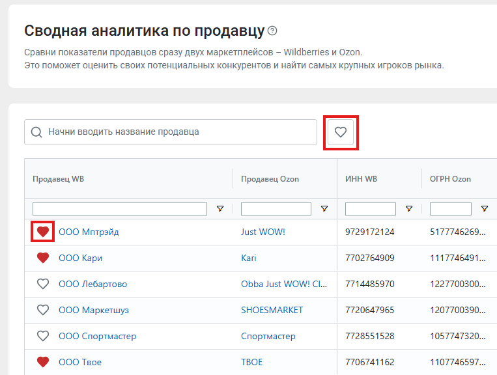The width and height of the screenshot is (497, 375).
Task: Open seller link ООО Спортмастер
Action: 97,336
